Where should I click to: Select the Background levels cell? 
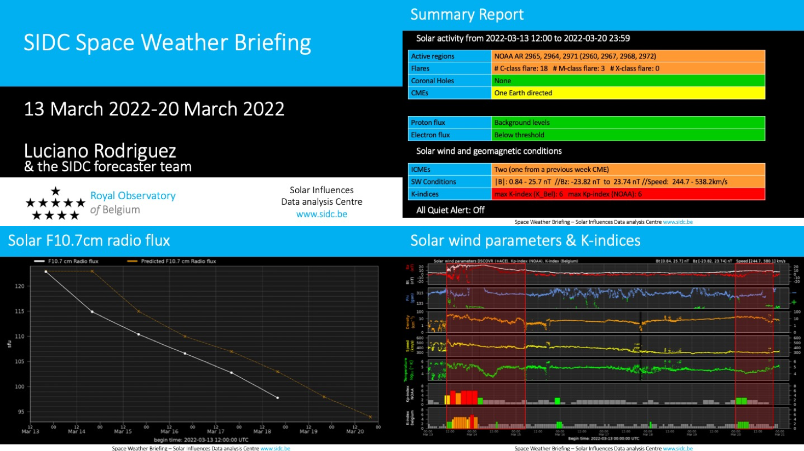[x=628, y=123]
